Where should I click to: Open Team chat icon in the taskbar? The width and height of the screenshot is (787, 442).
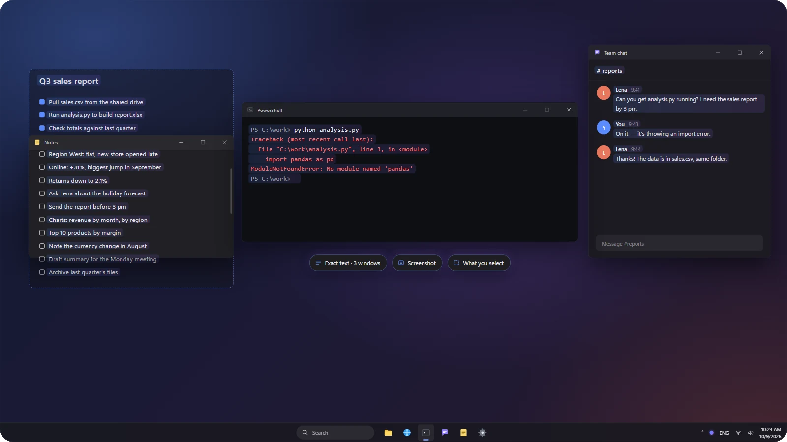pyautogui.click(x=445, y=433)
